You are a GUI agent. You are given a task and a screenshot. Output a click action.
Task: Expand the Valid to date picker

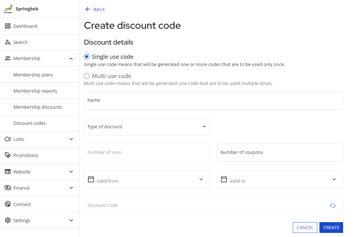tap(334, 179)
